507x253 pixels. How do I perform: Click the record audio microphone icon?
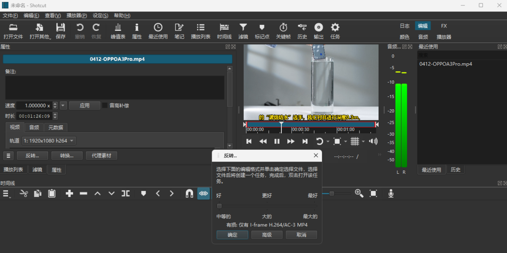click(x=391, y=194)
